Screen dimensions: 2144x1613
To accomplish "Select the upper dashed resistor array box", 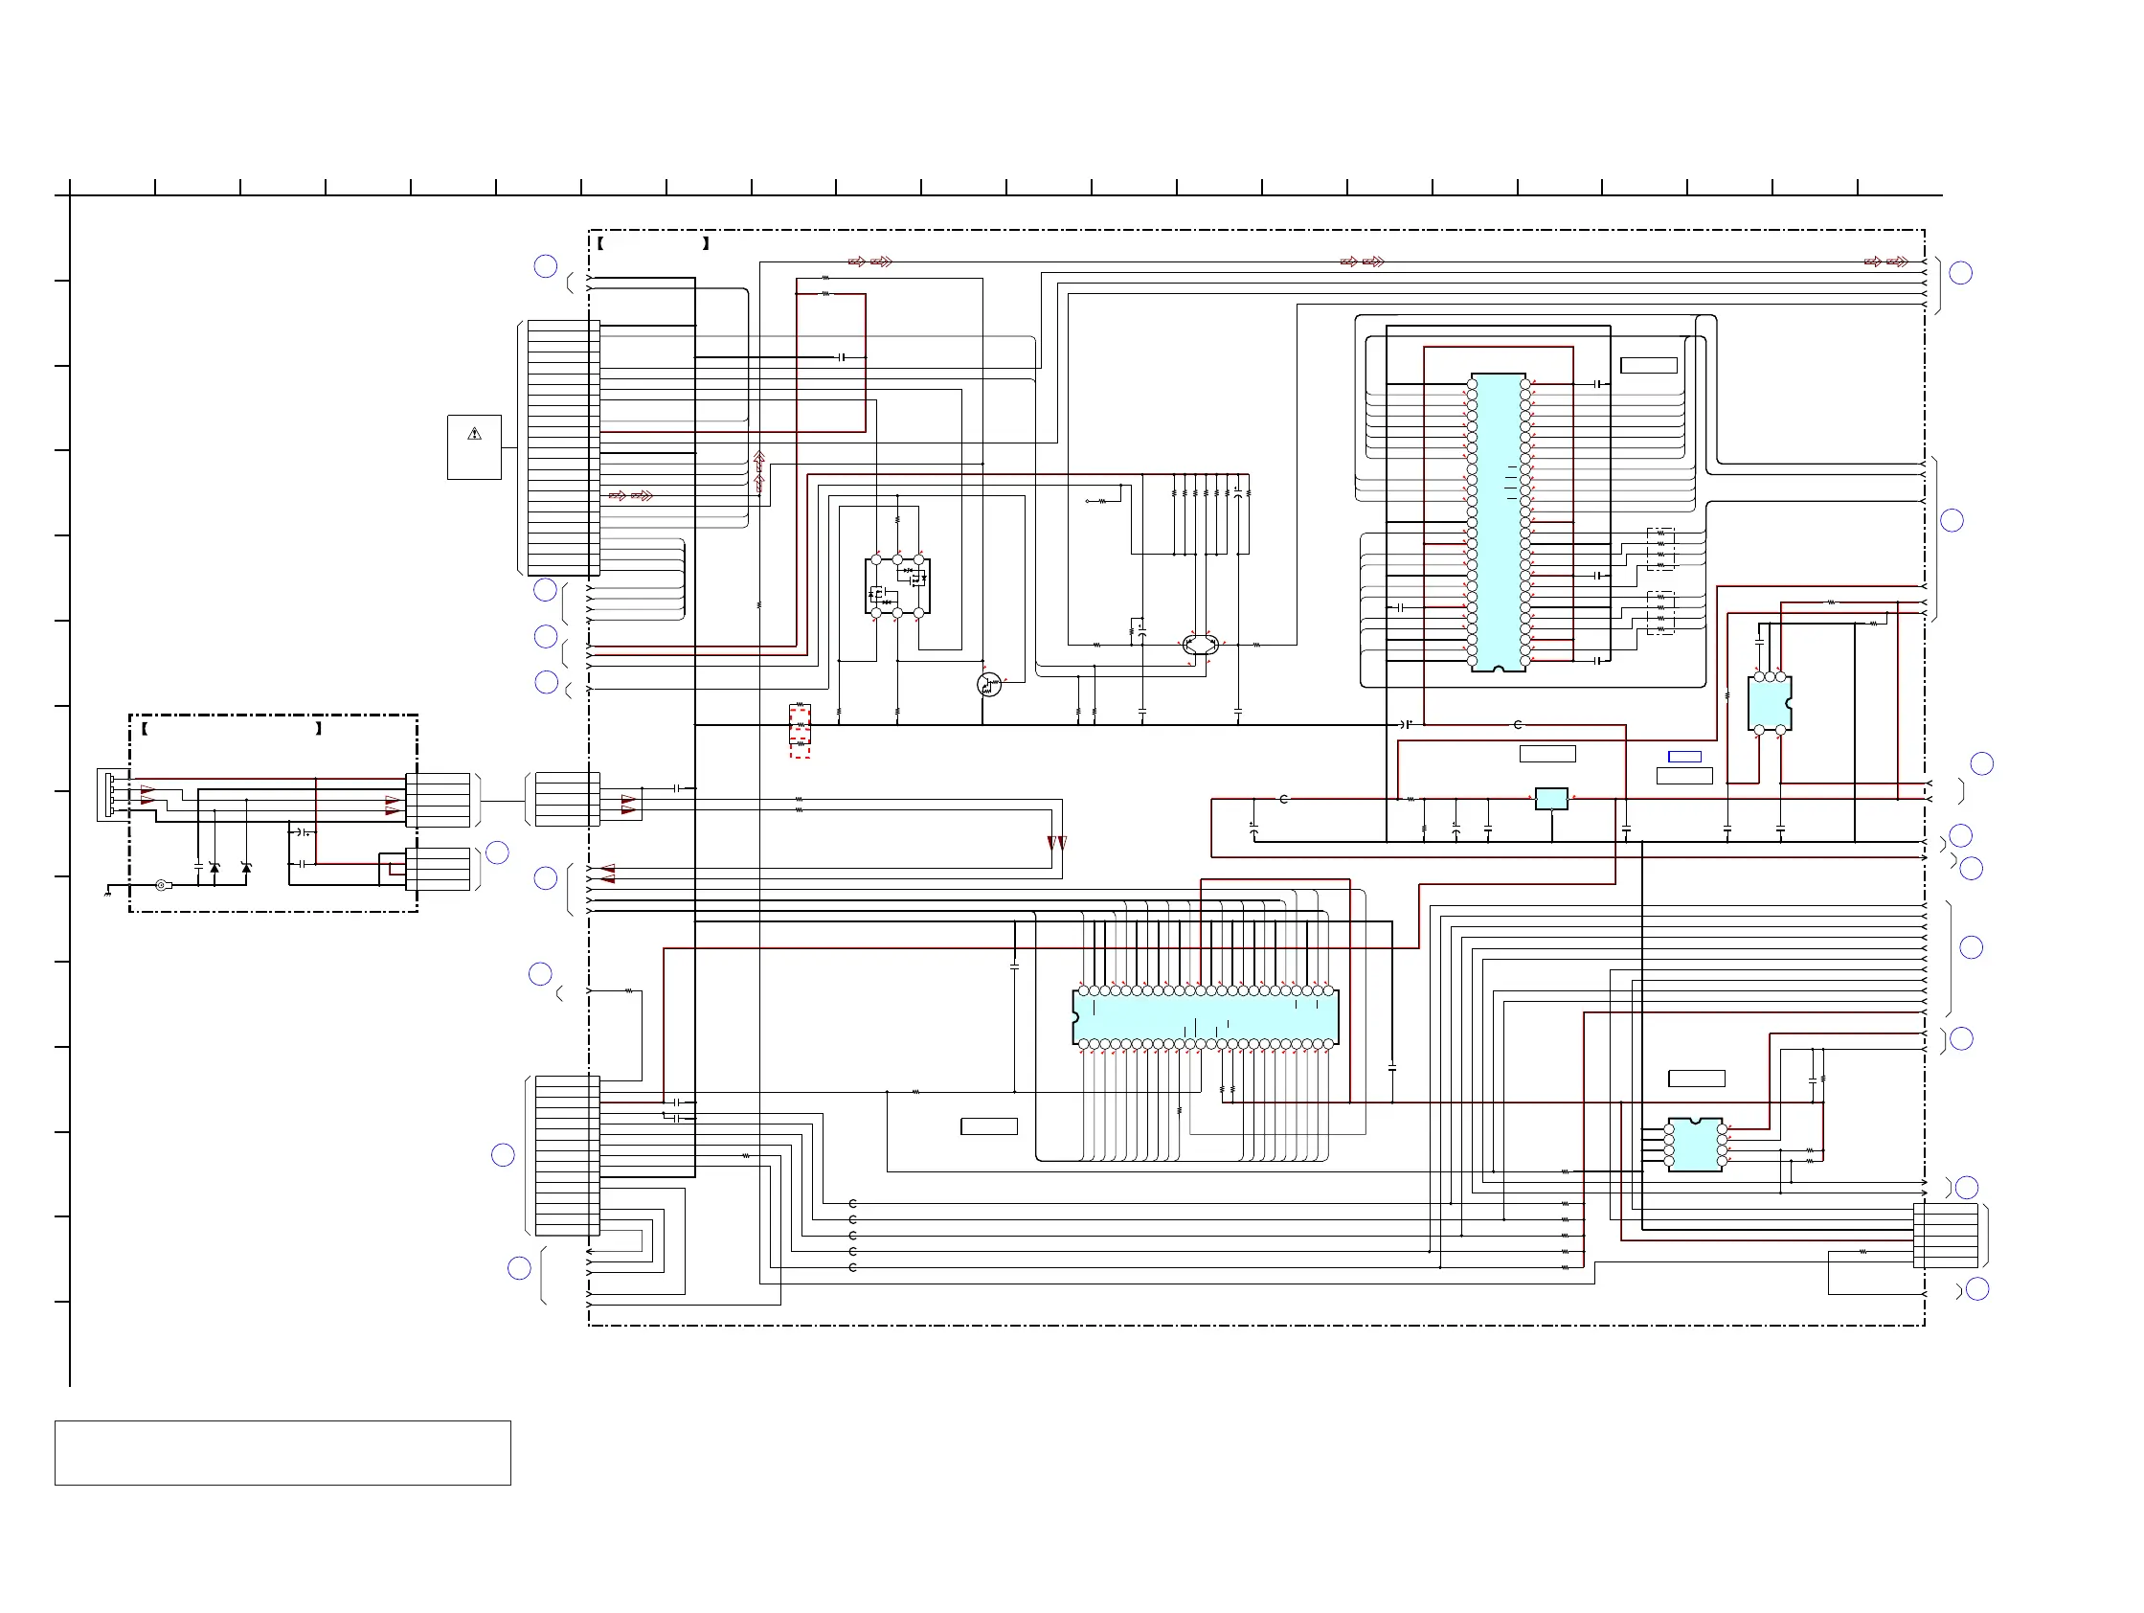I will 1659,549.
